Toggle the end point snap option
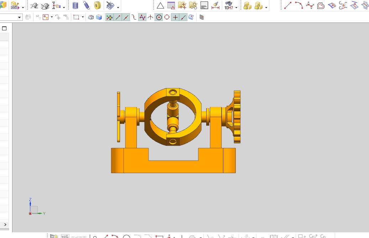This screenshot has height=238, width=369. click(x=118, y=17)
